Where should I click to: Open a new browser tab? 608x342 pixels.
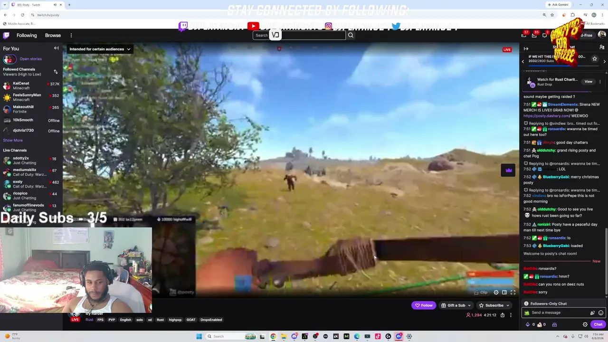[69, 5]
